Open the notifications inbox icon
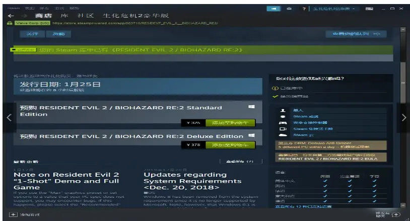The width and height of the screenshot is (410, 221). 289,9
